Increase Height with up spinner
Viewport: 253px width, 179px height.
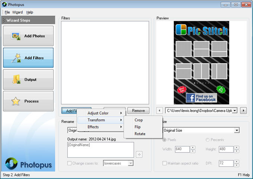pyautogui.click(x=237, y=147)
